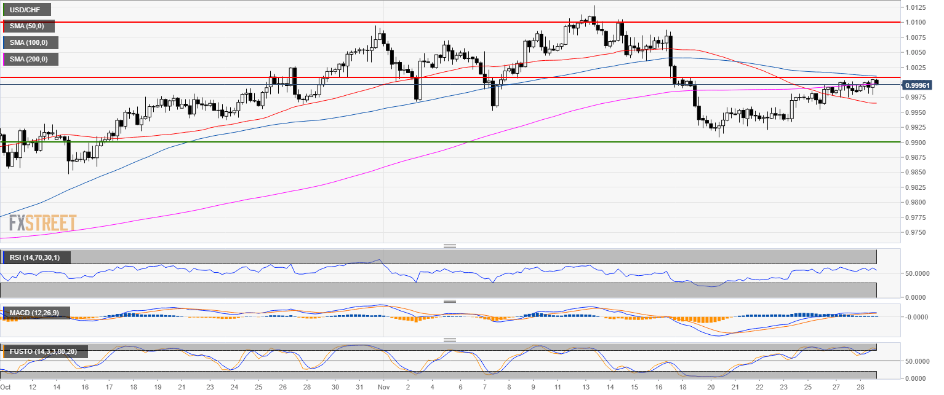Grab the resize handle above the RSI panel
Viewport: 944px width, 395px height.
[x=450, y=246]
